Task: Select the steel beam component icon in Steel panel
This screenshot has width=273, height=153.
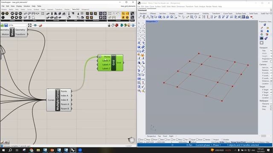Action: click(26, 14)
